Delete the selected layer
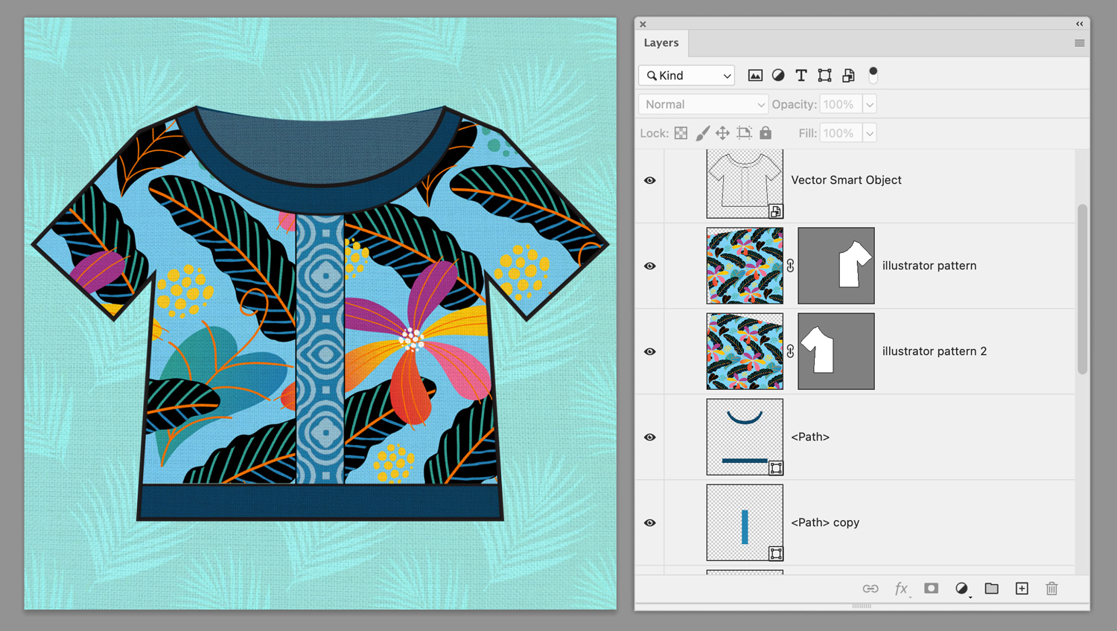The height and width of the screenshot is (631, 1117). point(1051,589)
